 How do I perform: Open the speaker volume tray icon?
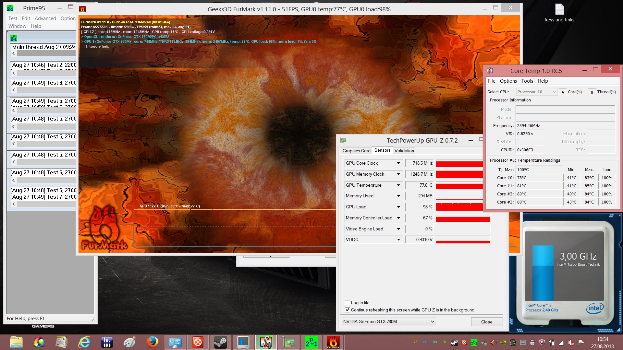pos(493,343)
